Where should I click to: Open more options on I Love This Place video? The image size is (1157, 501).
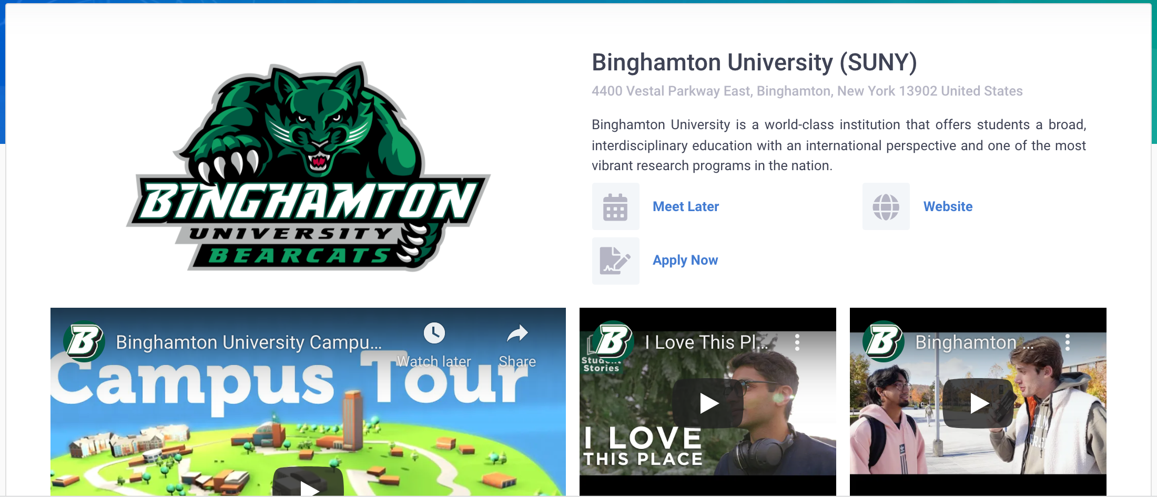coord(797,342)
